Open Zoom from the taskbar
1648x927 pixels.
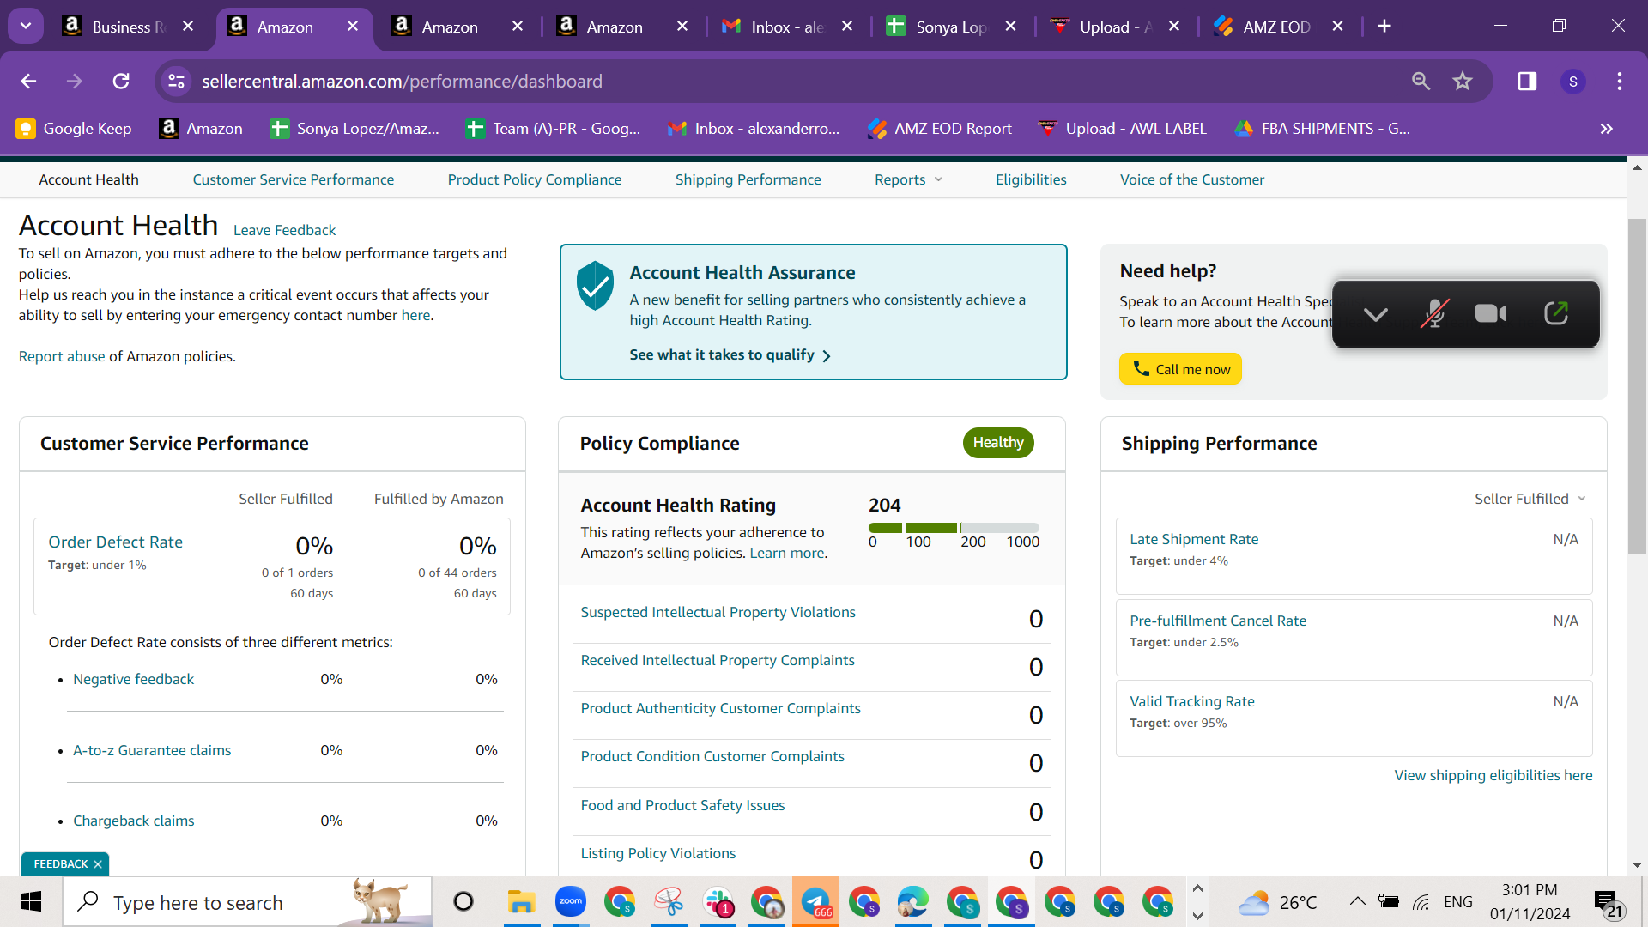coord(570,902)
